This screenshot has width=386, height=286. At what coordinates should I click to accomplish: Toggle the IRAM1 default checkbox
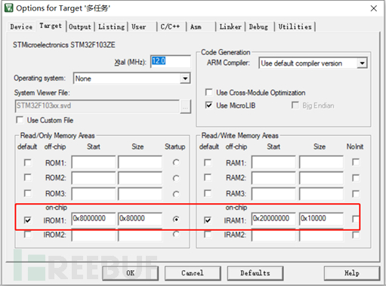pos(208,220)
